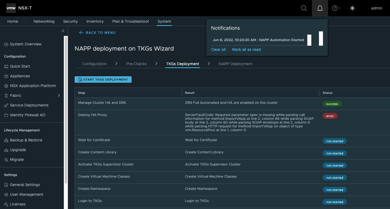Click the success badge for Manage Cluster

point(332,104)
